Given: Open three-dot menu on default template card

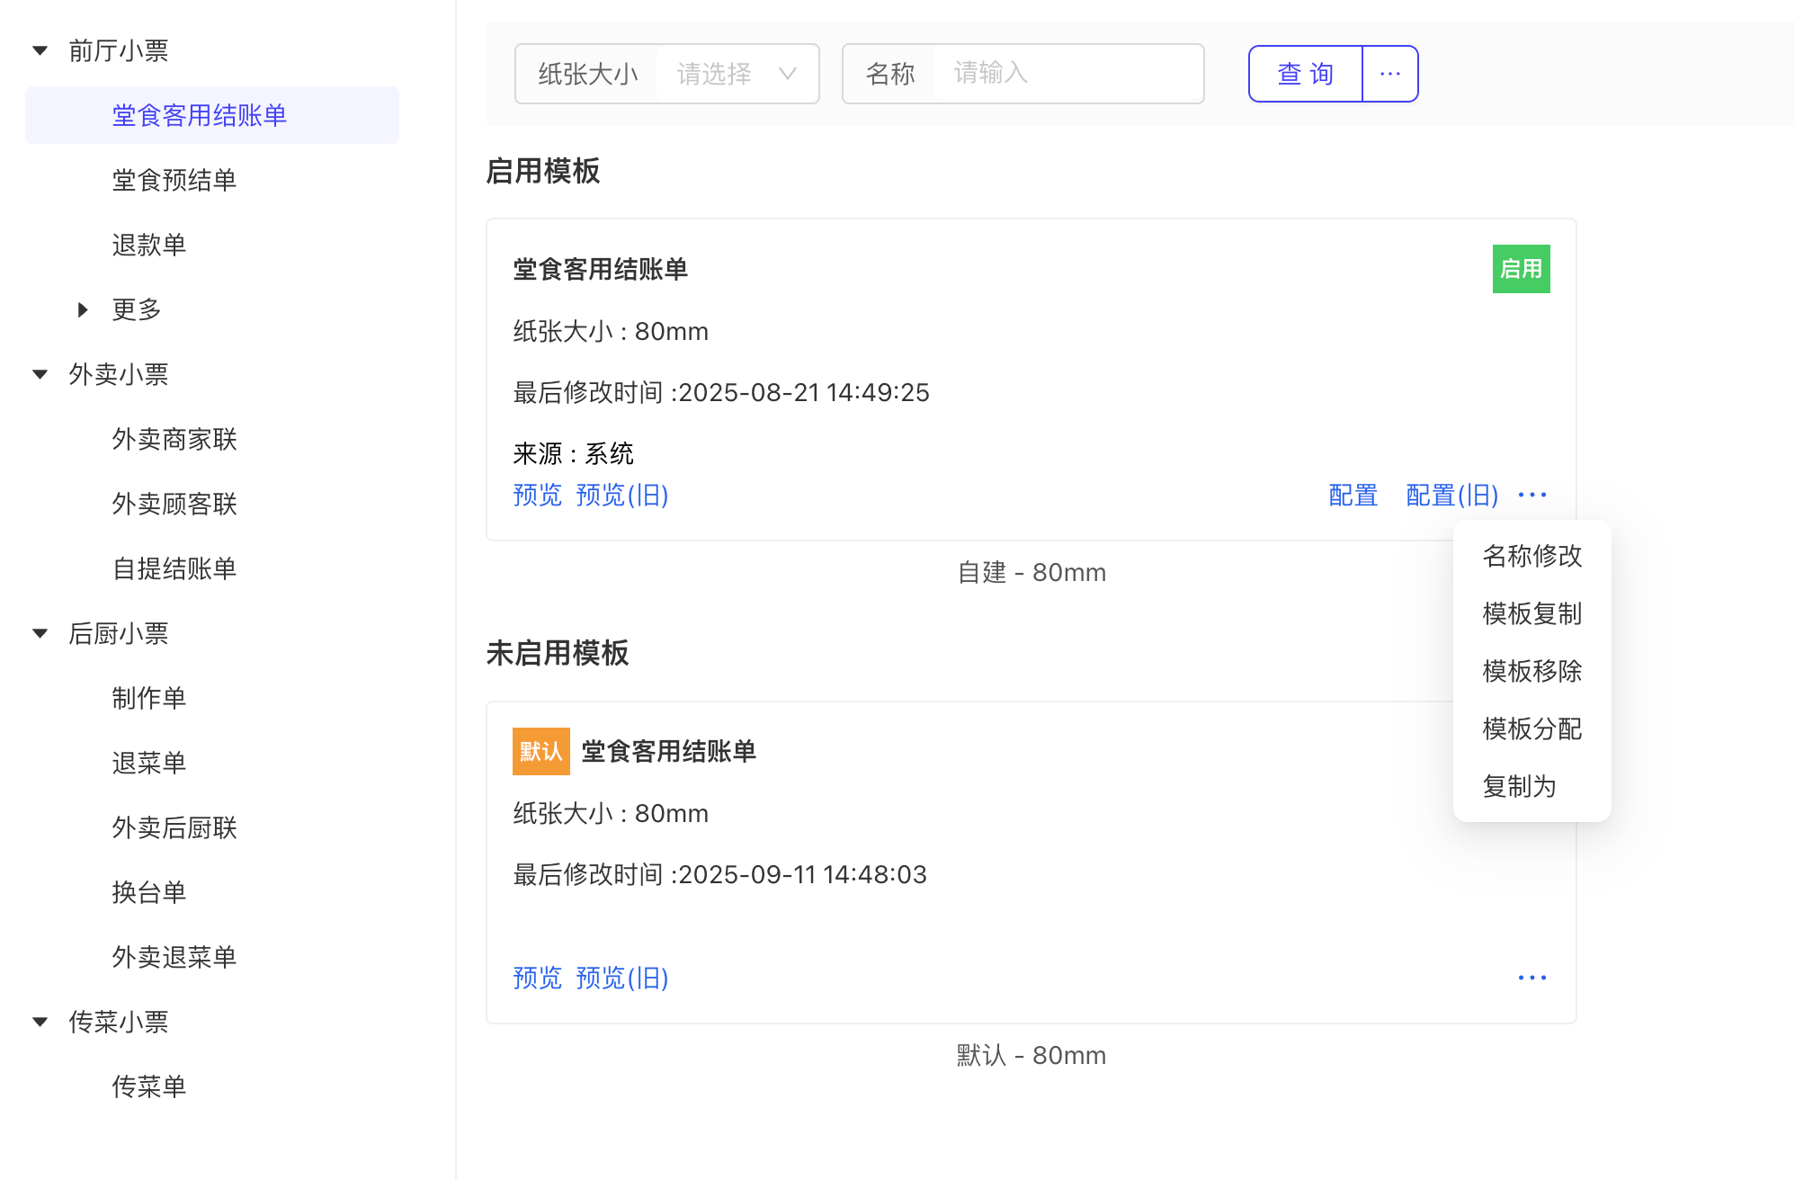Looking at the screenshot, I should click(1532, 978).
